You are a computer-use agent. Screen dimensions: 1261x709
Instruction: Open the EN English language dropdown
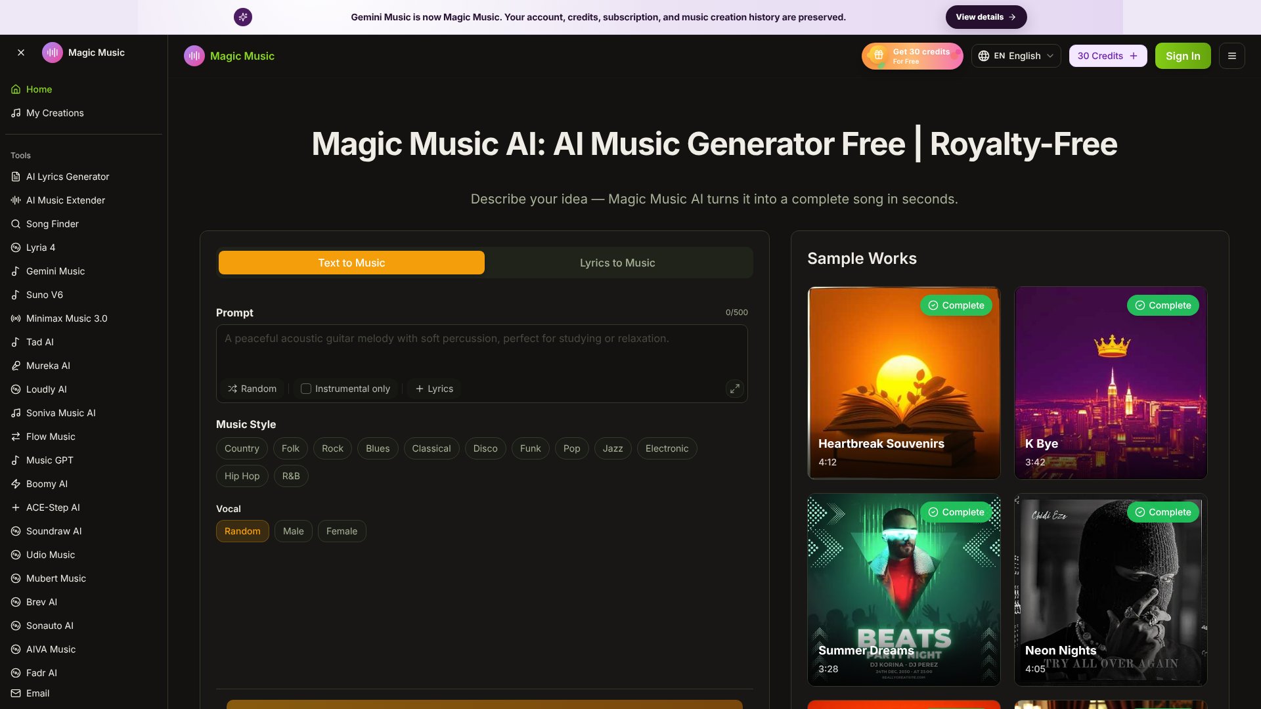point(1016,56)
